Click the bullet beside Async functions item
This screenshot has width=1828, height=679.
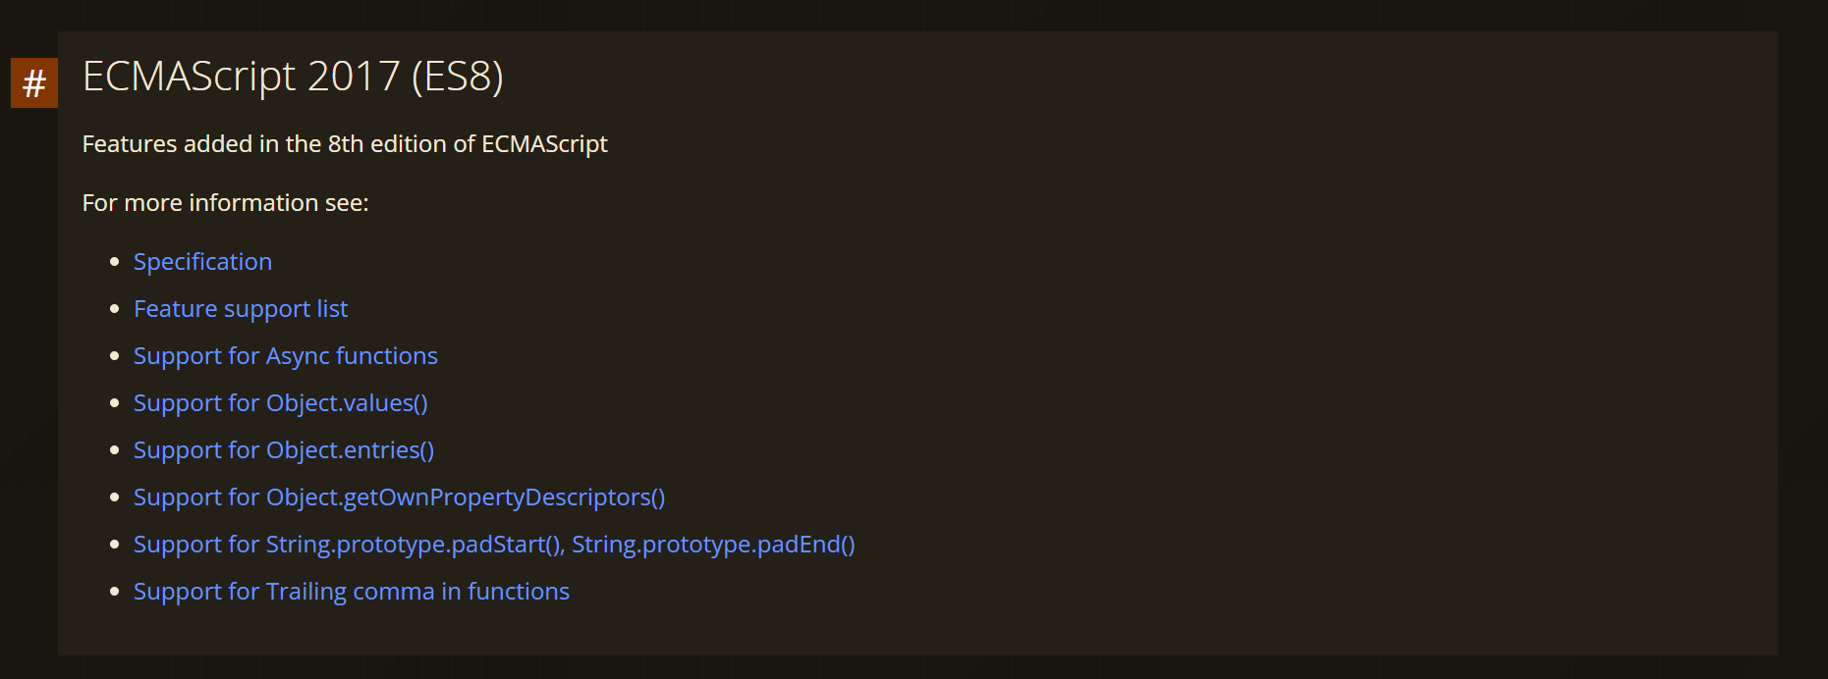pyautogui.click(x=115, y=356)
